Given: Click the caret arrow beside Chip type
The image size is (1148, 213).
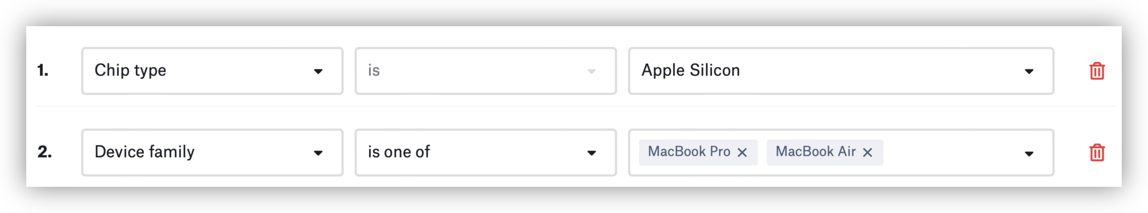Looking at the screenshot, I should point(318,71).
